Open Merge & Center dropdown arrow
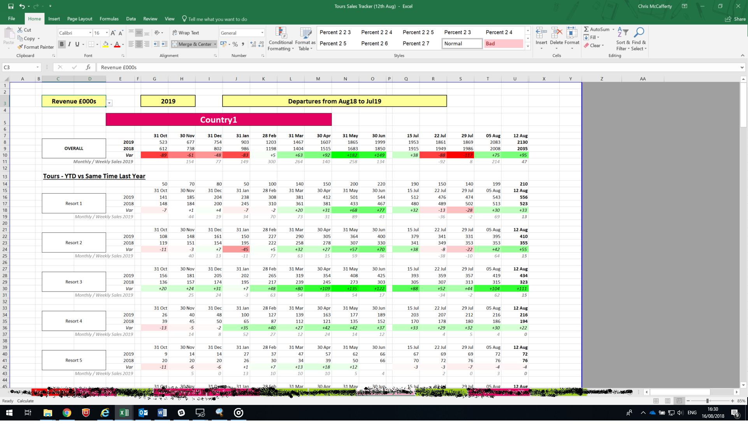 pyautogui.click(x=215, y=44)
